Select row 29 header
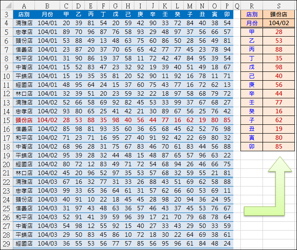This screenshot has width=297, height=250. pos(7,244)
